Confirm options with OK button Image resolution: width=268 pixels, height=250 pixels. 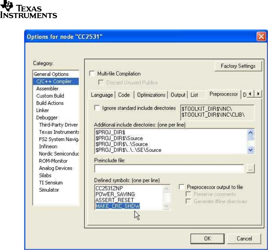[208, 239]
